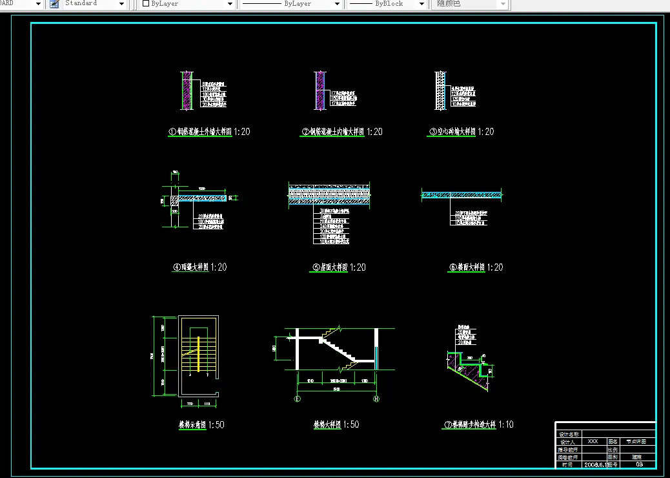Viewport: 670px width, 478px height.
Task: Select the 楼梯大样图 1:50 title
Action: 336,424
